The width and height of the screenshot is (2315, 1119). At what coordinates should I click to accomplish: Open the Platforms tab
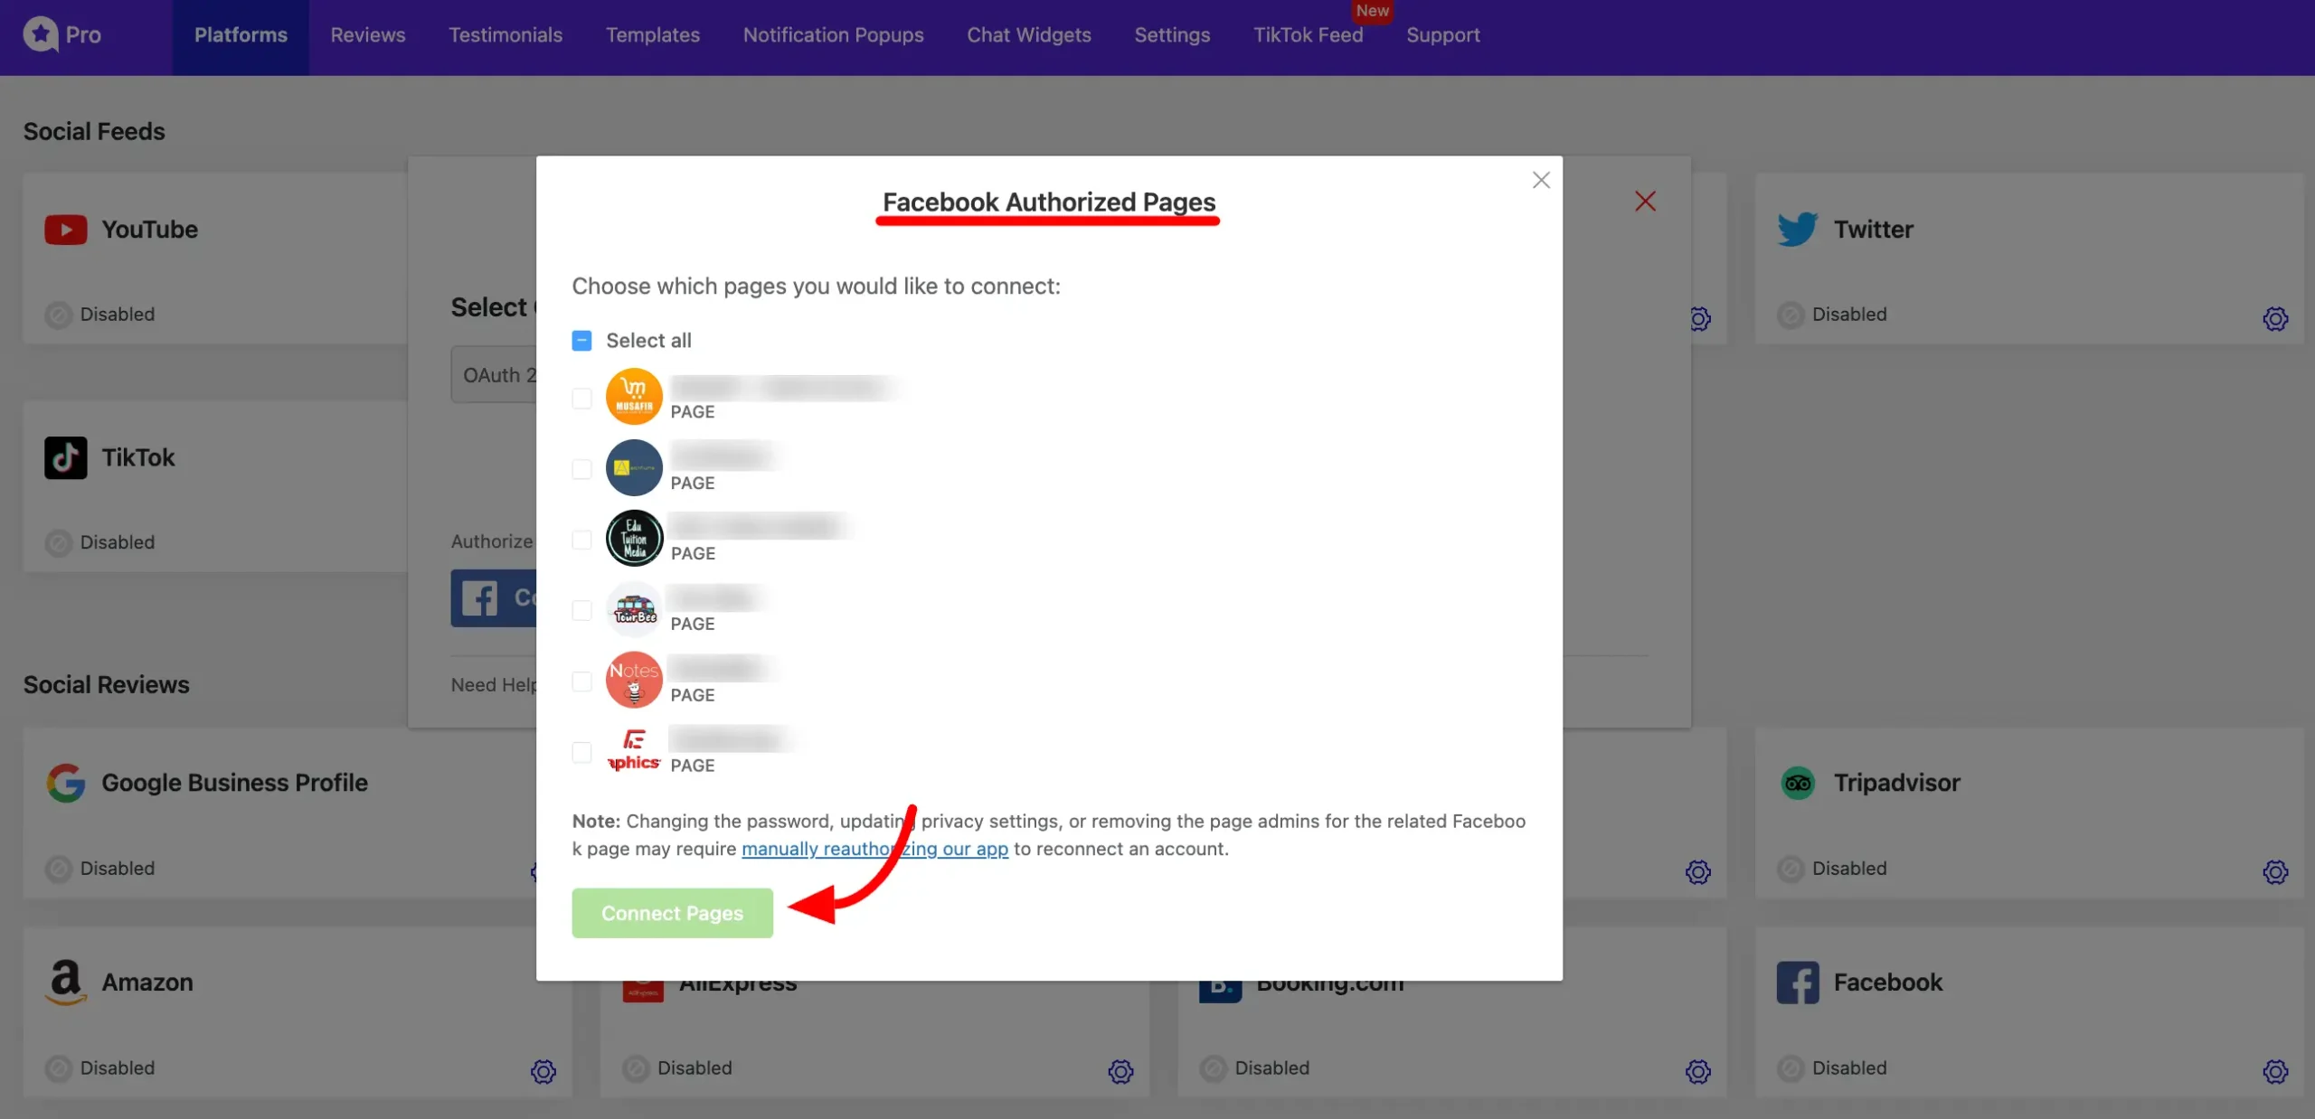pyautogui.click(x=241, y=35)
